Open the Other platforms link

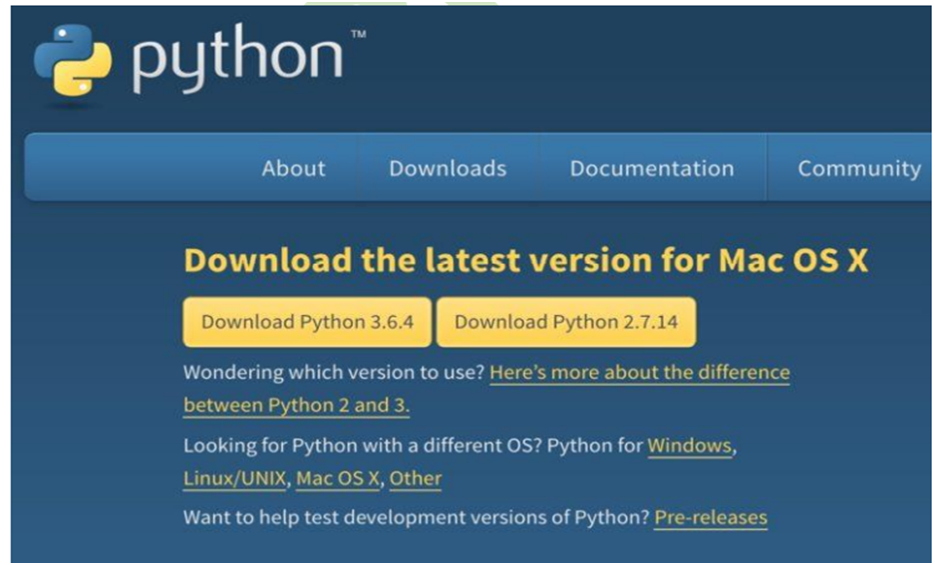416,478
